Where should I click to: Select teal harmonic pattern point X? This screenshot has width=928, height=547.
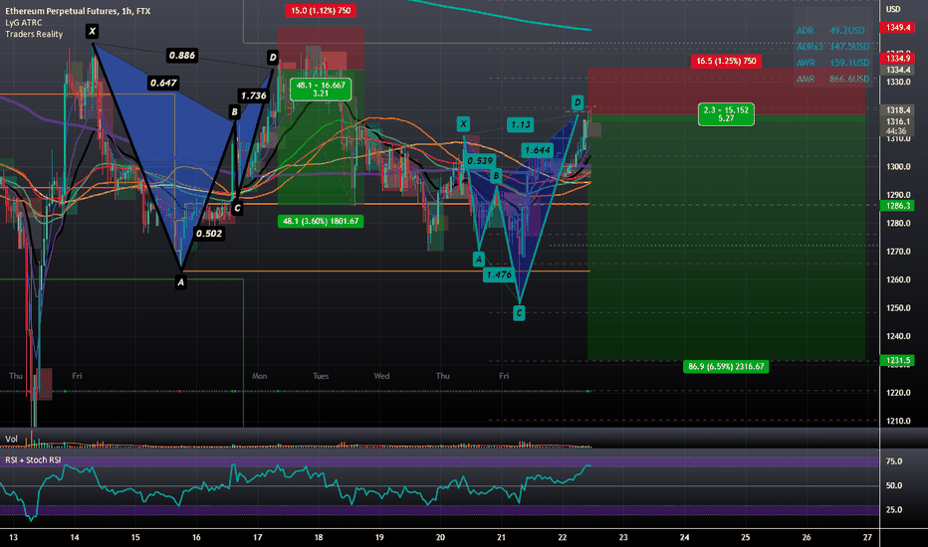[x=463, y=124]
